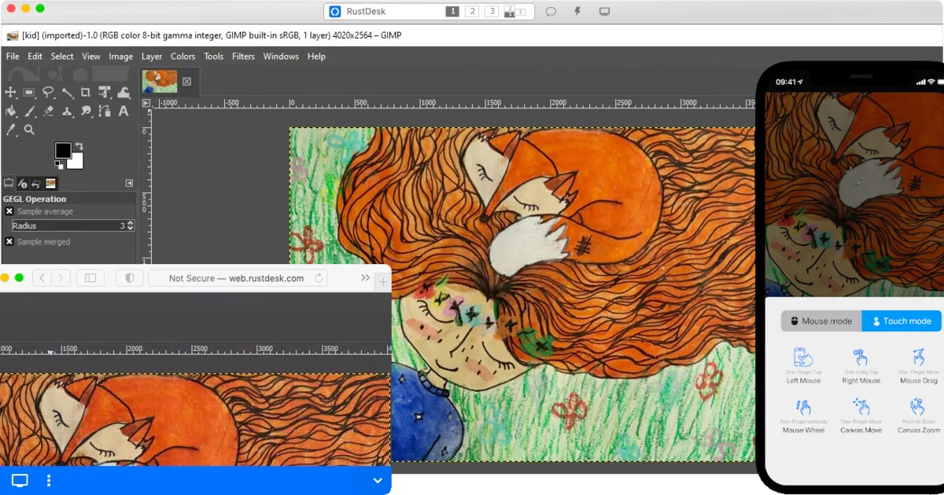Viewport: 944px width, 495px height.
Task: Choose the Zoom magnifier tool
Action: tap(29, 130)
